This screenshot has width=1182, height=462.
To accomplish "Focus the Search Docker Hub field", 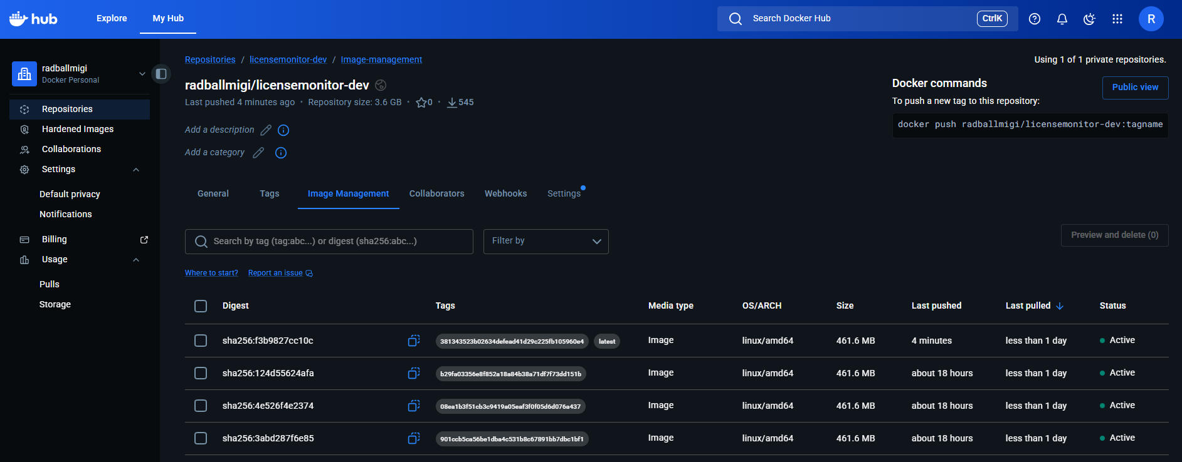I will click(x=868, y=19).
